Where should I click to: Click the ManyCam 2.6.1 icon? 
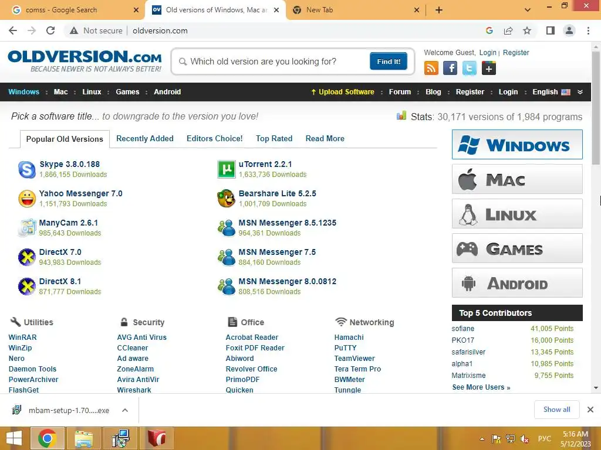click(x=27, y=228)
